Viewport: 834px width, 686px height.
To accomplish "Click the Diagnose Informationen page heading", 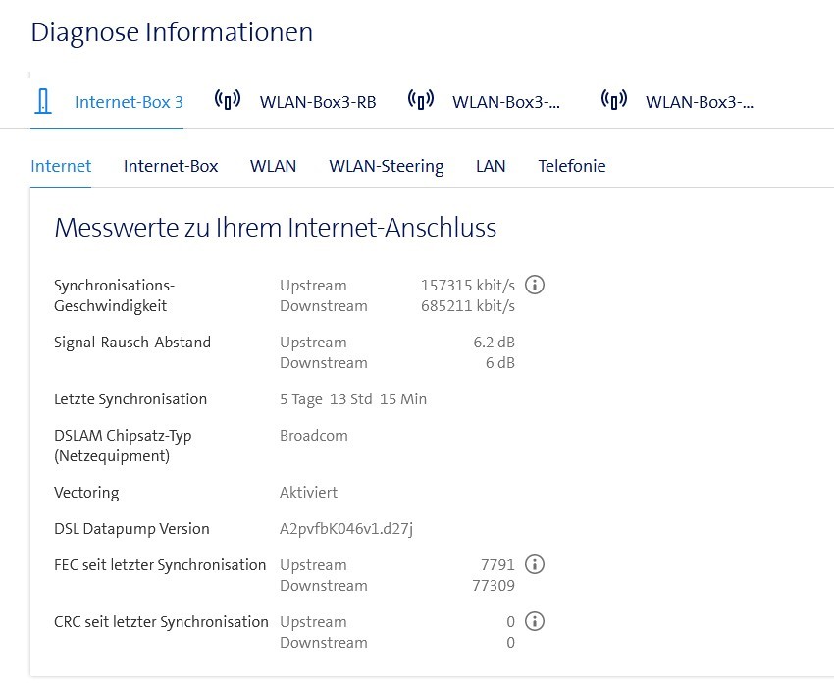I will [172, 31].
